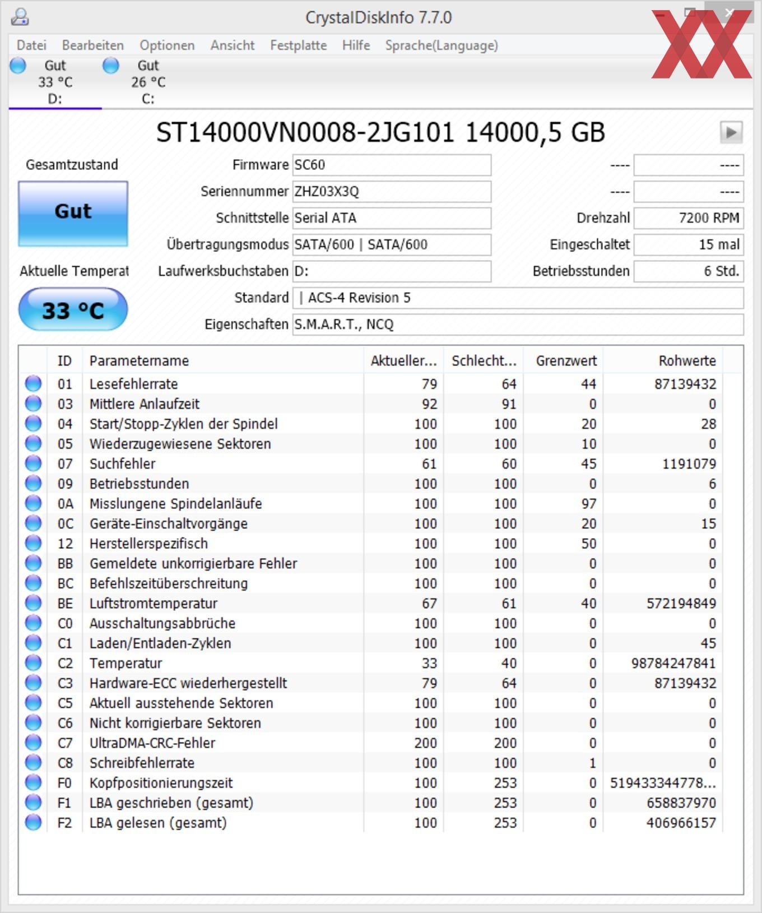Image resolution: width=762 pixels, height=913 pixels.
Task: Open the Ansicht menu
Action: click(233, 45)
